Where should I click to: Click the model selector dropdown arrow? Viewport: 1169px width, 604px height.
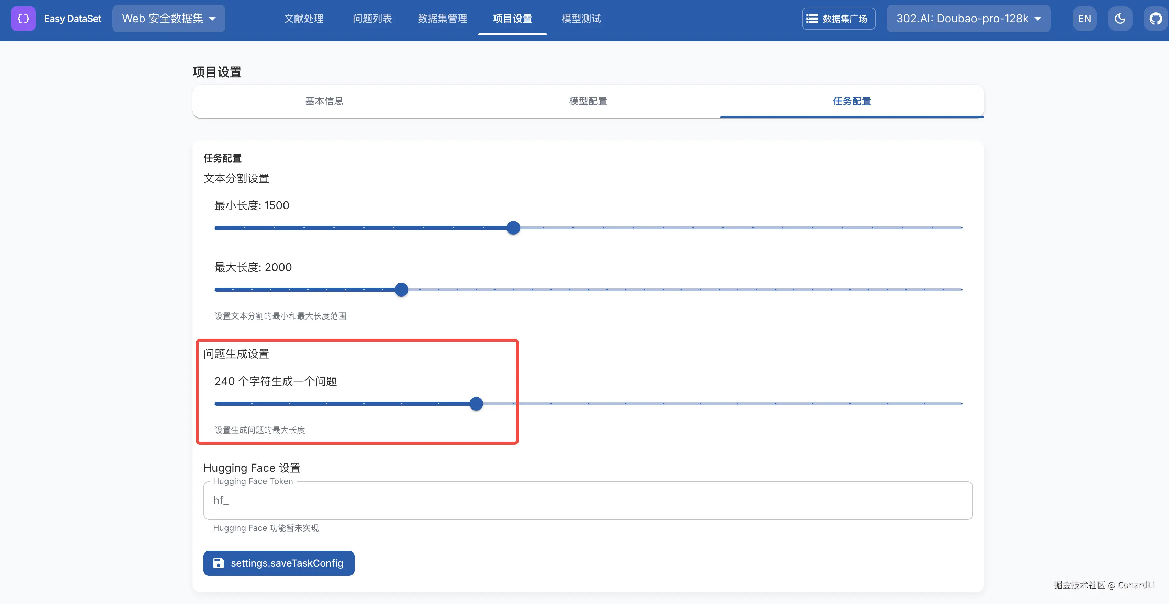(1037, 19)
